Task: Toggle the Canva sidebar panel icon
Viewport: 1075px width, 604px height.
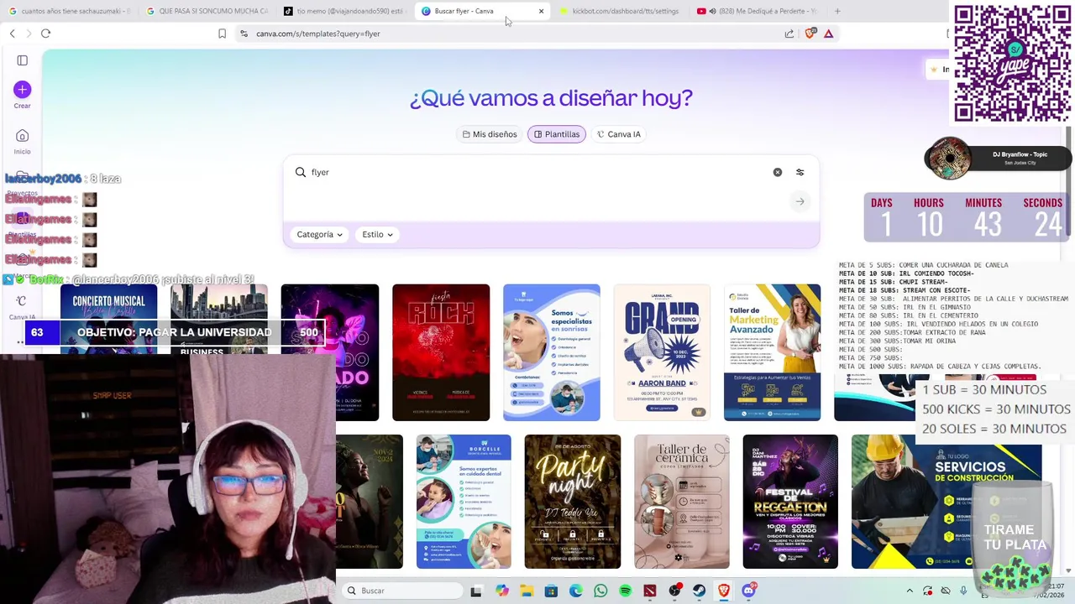Action: tap(23, 60)
